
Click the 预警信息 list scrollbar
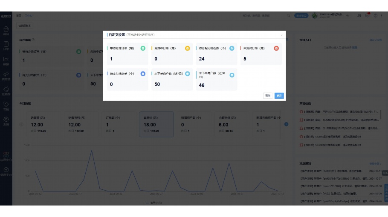[381, 114]
